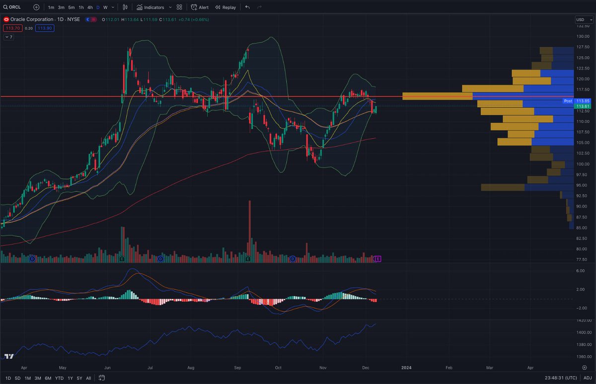
Task: Select the 1m interval
Action: coord(51,7)
